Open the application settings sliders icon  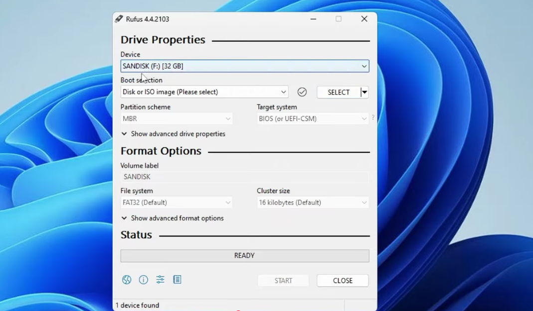pos(160,280)
